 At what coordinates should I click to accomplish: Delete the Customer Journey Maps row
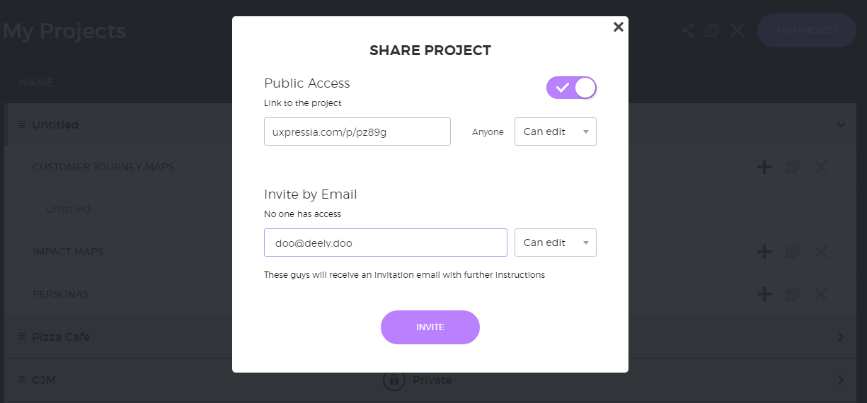tap(821, 168)
